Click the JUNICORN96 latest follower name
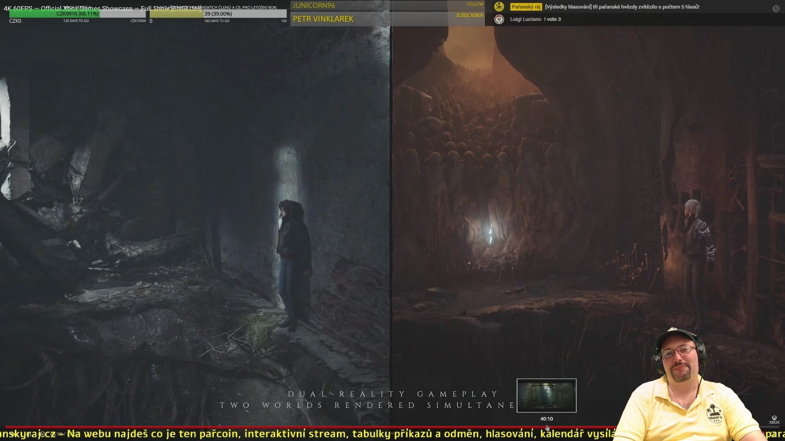This screenshot has width=785, height=441. 314,5
